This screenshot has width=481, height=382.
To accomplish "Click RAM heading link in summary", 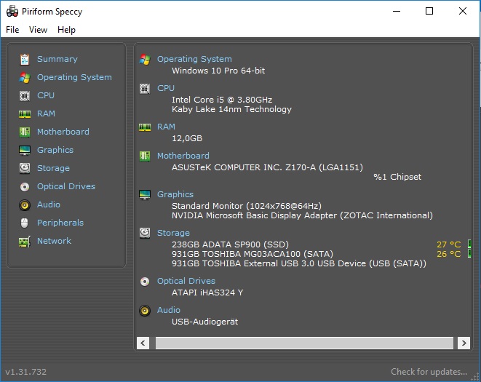I will tap(166, 127).
